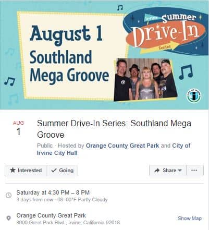Click the Saturday 4:30 PM – 8 PM time
The image size is (209, 230).
click(53, 192)
